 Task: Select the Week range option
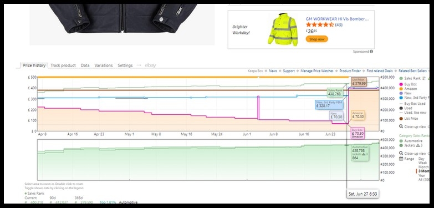[x=423, y=163]
